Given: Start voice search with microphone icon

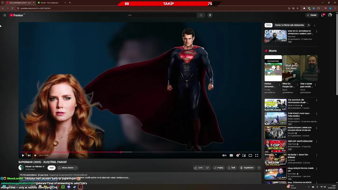Looking at the screenshot, I should click(x=210, y=15).
